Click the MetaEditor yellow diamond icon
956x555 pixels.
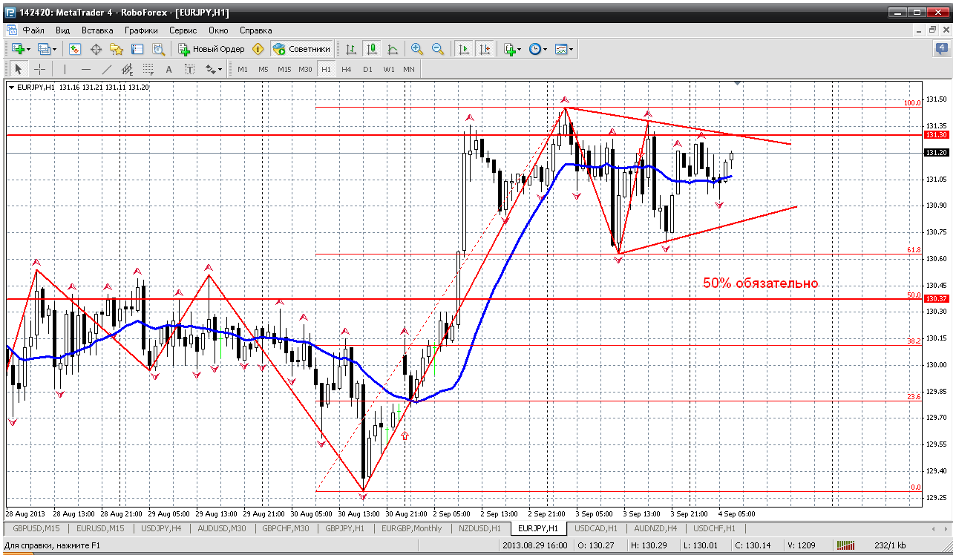[258, 49]
